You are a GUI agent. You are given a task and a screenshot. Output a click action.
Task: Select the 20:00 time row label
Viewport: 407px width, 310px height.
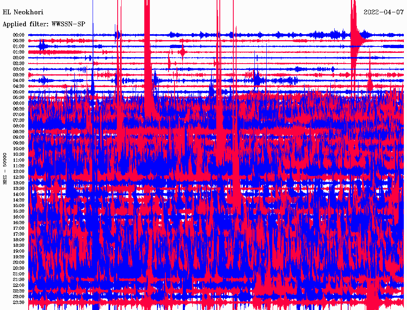click(x=19, y=262)
